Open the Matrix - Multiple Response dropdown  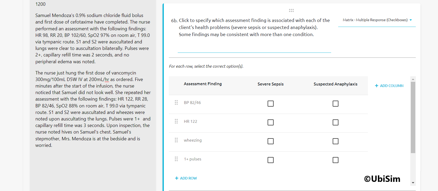377,20
